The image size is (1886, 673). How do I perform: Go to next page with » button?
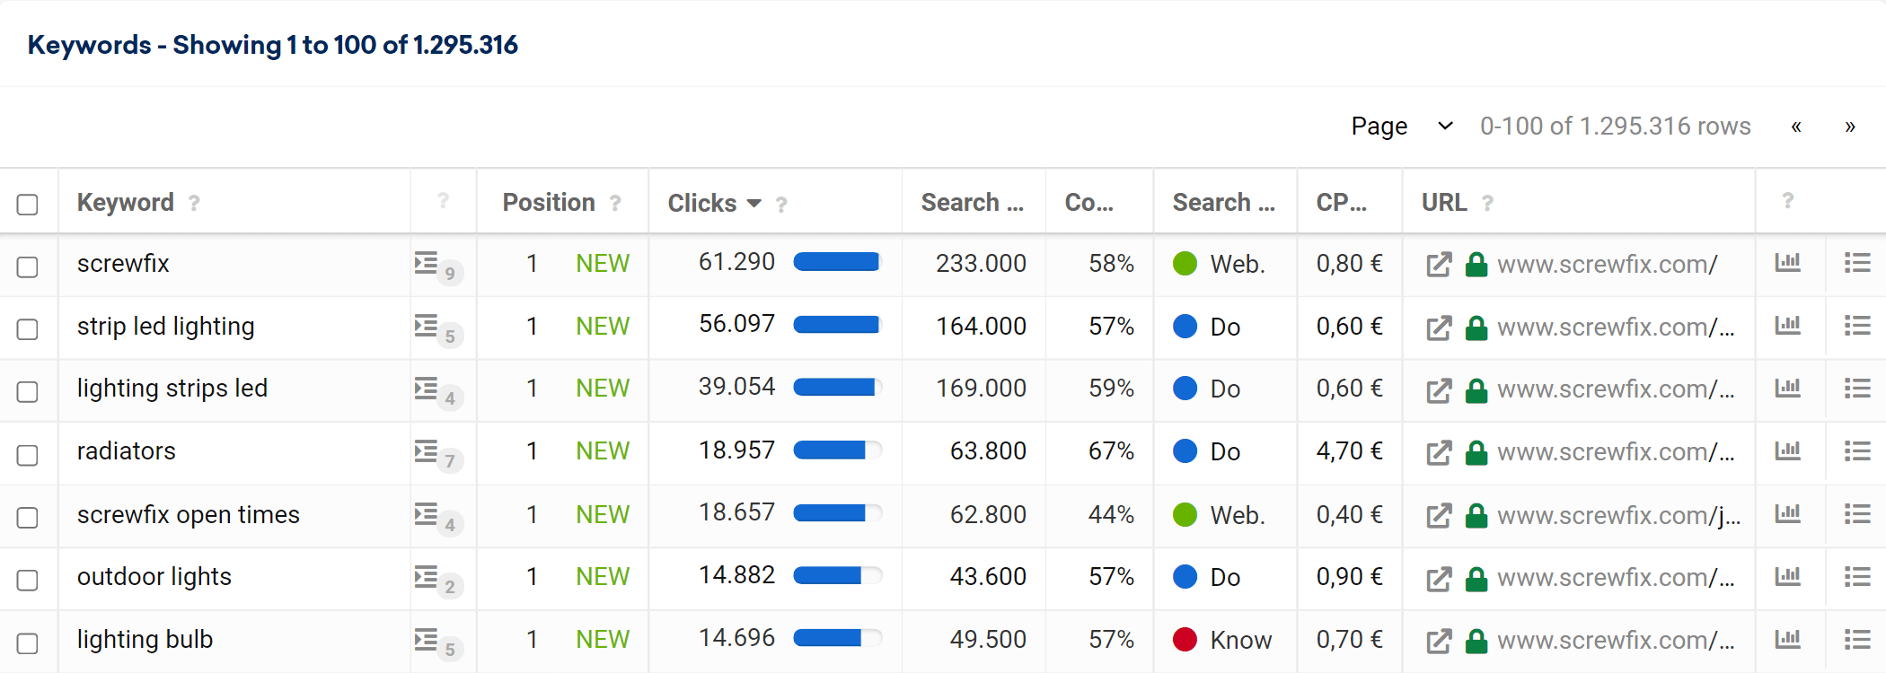click(1850, 127)
